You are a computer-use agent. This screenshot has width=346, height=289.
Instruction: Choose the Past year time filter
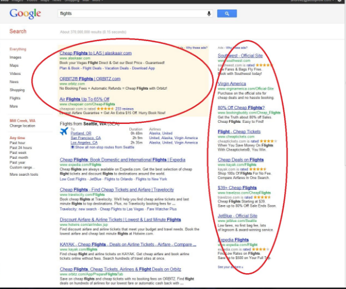point(17,162)
